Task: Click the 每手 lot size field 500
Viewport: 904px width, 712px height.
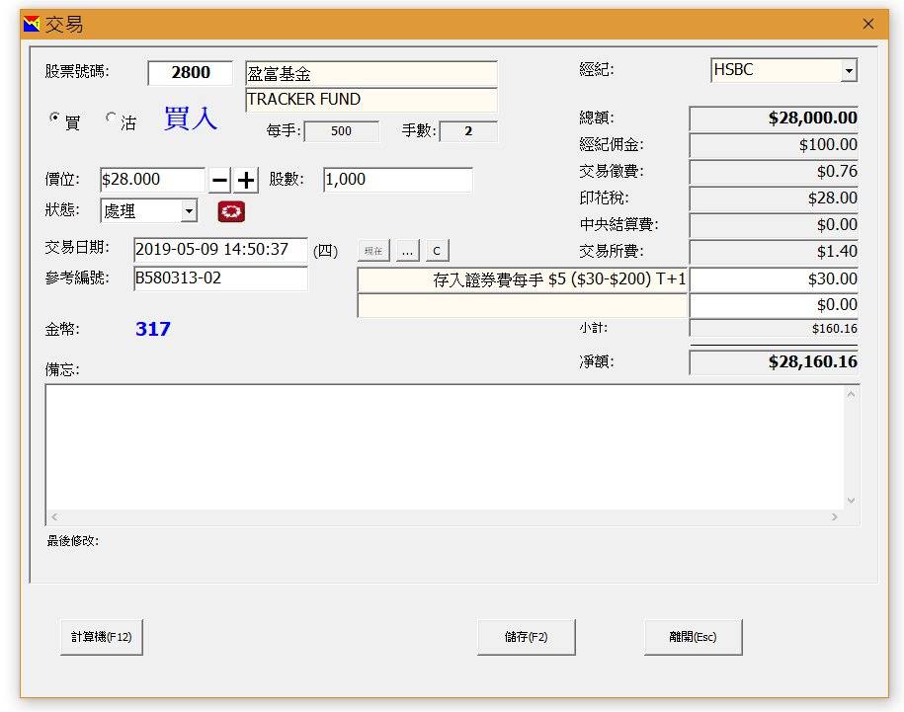Action: [x=341, y=131]
